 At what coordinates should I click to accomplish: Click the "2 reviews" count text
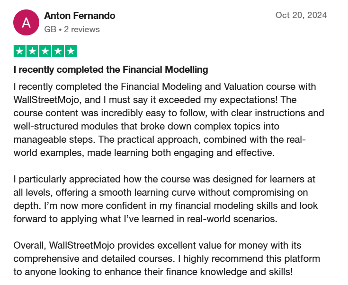[x=82, y=29]
